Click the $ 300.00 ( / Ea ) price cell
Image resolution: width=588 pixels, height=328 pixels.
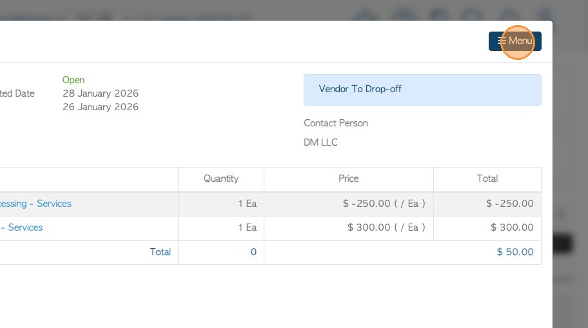[x=386, y=227]
